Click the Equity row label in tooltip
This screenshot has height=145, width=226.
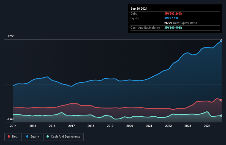[135, 18]
